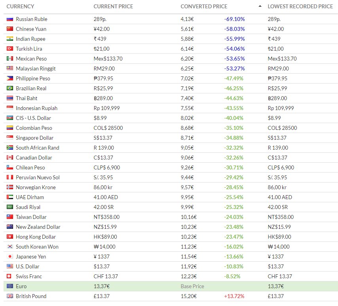338x306 pixels.
Task: Click the Indonesian Rupiah flag icon
Action: click(10, 108)
